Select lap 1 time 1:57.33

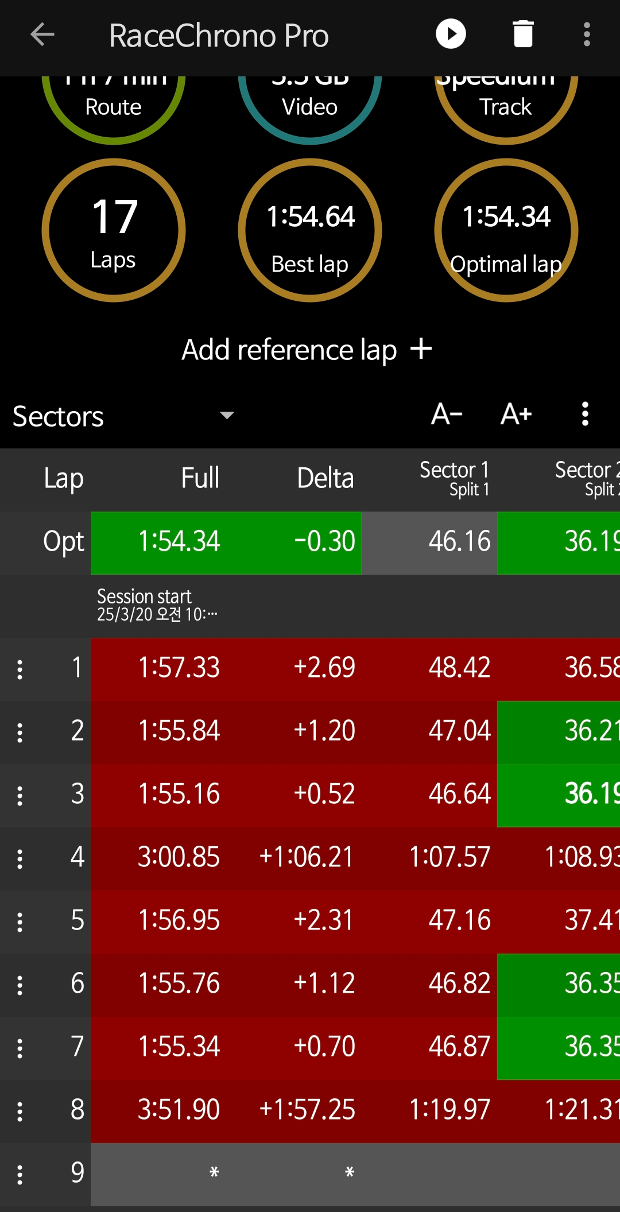(158, 669)
